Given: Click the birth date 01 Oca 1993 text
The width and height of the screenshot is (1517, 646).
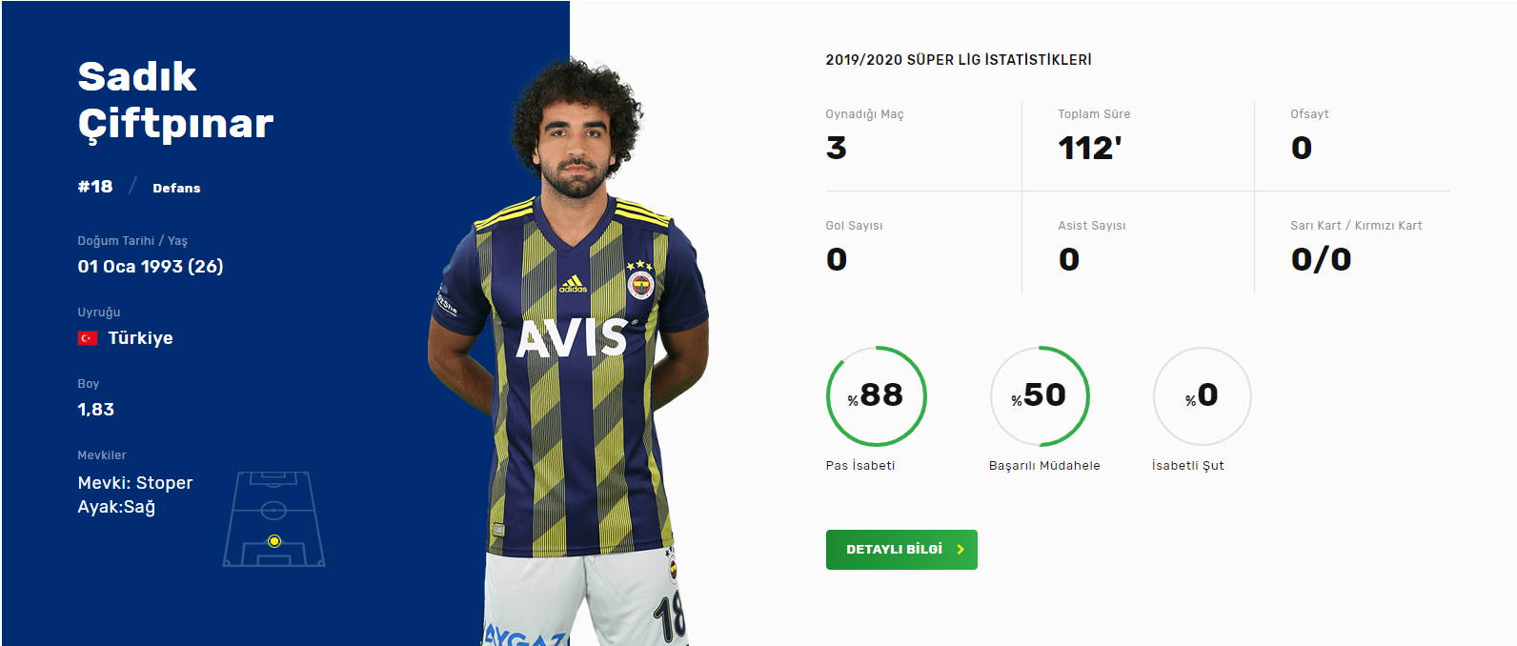Looking at the screenshot, I should coord(131,267).
